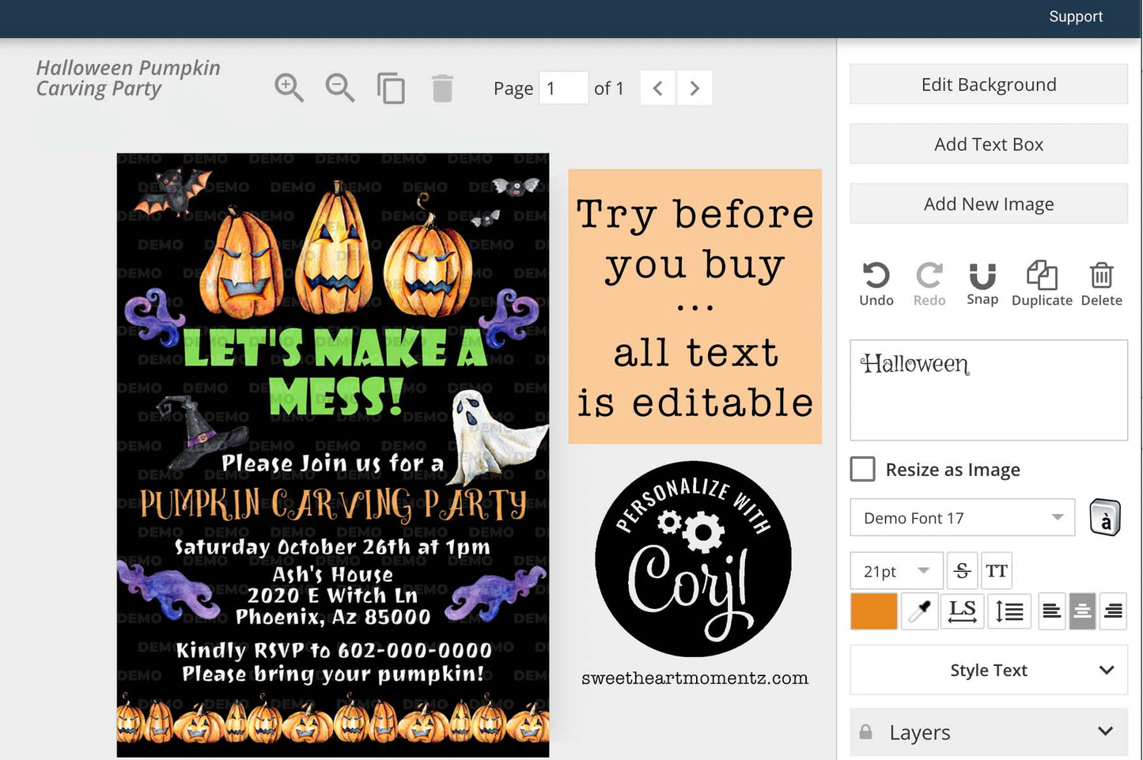Click the zoom out magnifier icon
Screen dimensions: 1143x760
pyautogui.click(x=339, y=87)
